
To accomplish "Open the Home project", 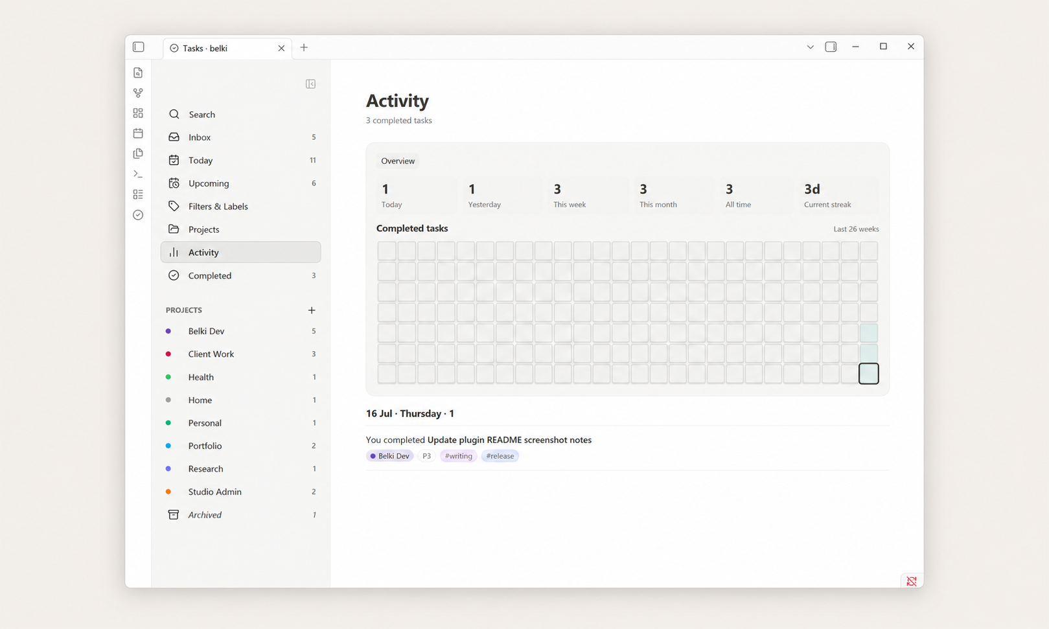I will (240, 400).
